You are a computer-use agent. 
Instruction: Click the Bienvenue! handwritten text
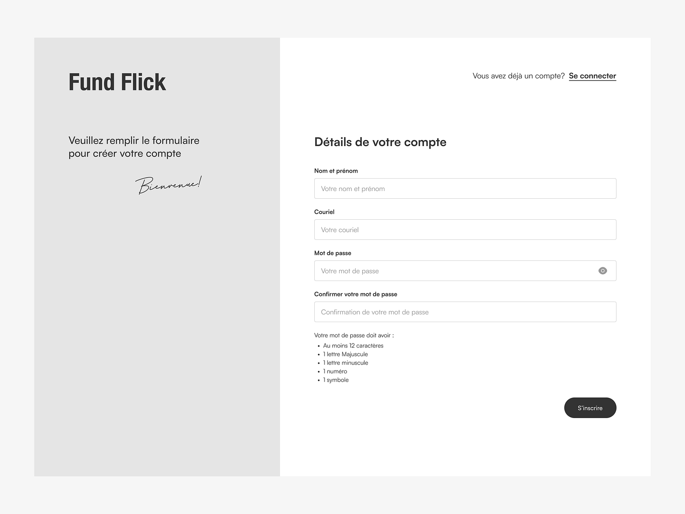(170, 183)
